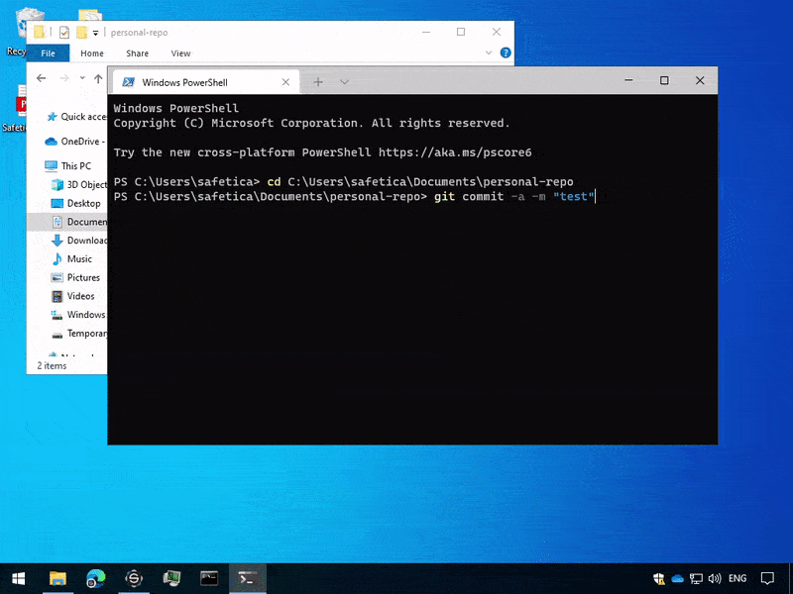Click the volume icon in system tray
The width and height of the screenshot is (793, 594).
coord(714,578)
